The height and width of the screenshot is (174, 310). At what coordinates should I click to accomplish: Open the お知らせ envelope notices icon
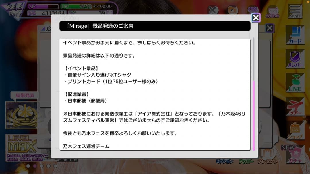pyautogui.click(x=273, y=12)
